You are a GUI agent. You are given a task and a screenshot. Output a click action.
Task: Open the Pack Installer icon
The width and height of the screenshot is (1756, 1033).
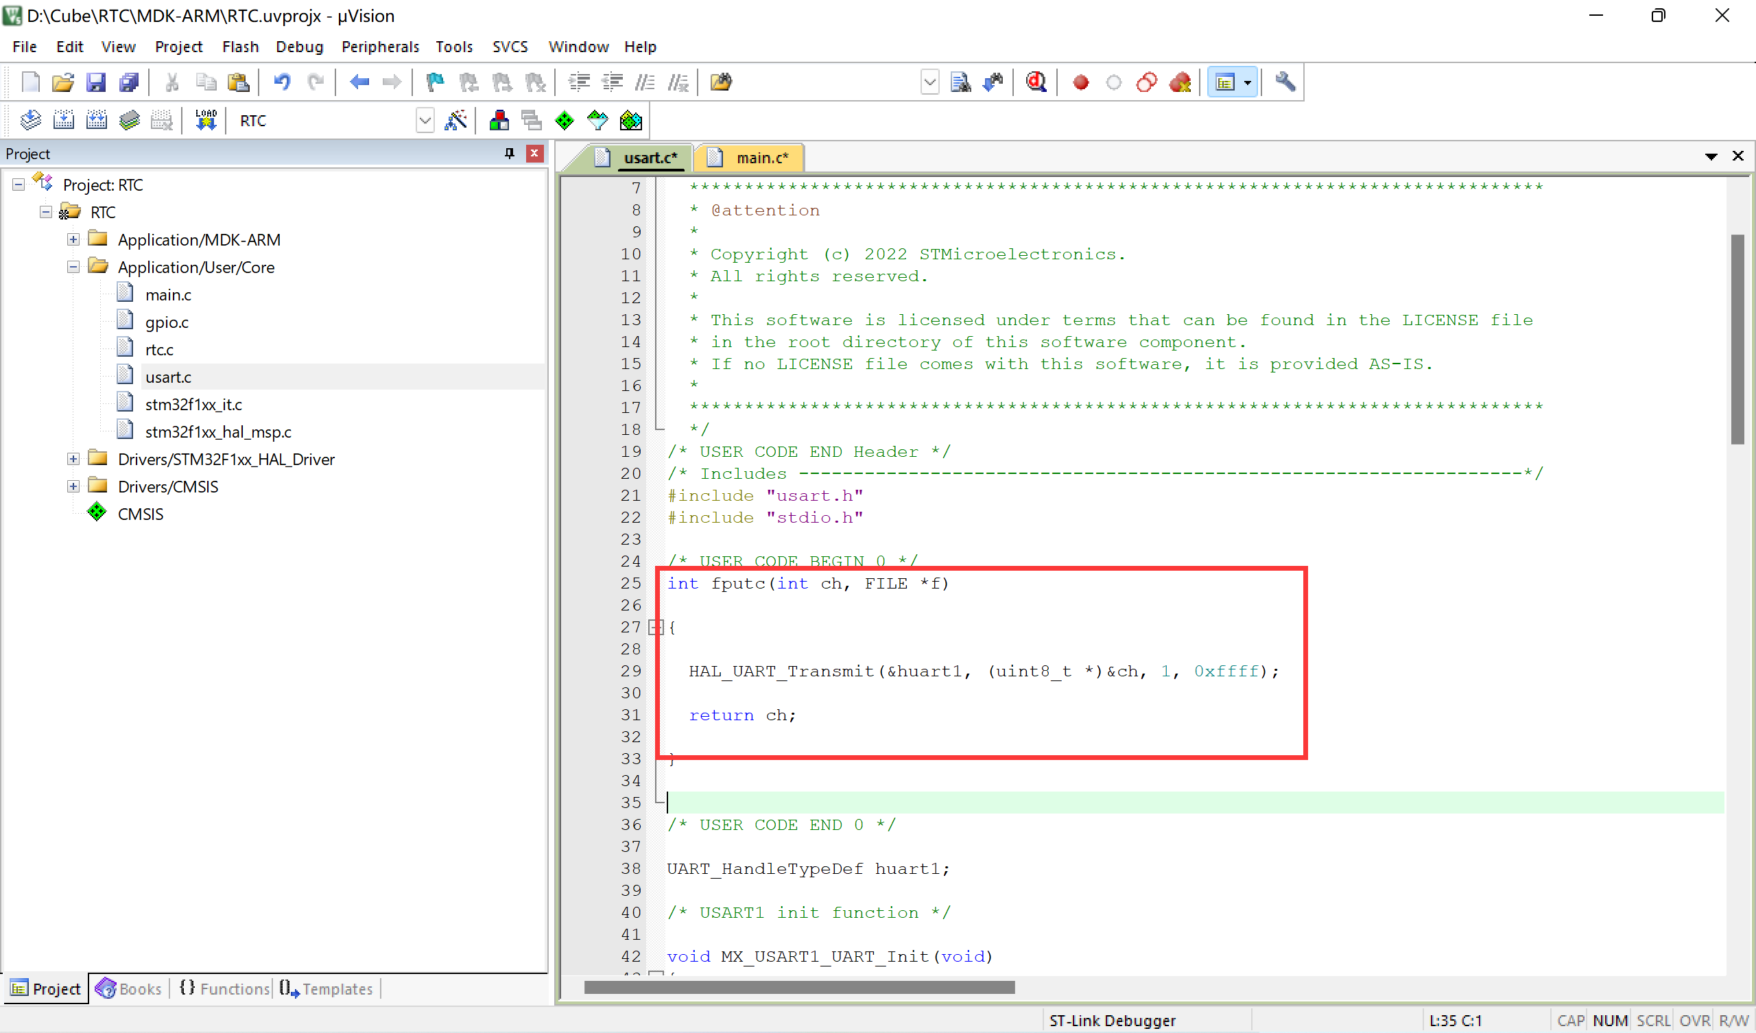point(630,121)
